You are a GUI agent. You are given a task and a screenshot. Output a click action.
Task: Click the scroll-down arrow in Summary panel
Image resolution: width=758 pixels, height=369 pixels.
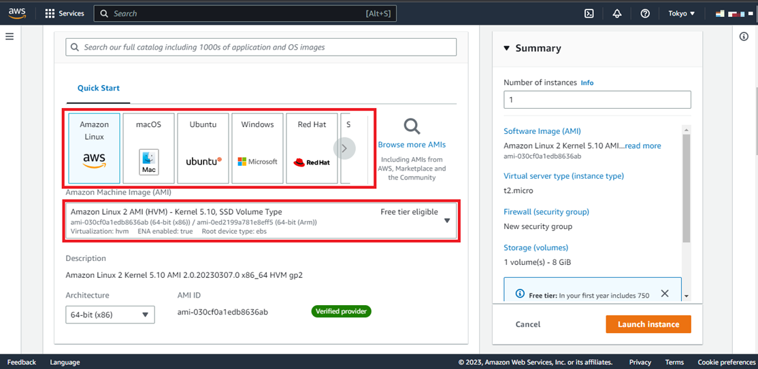[686, 296]
